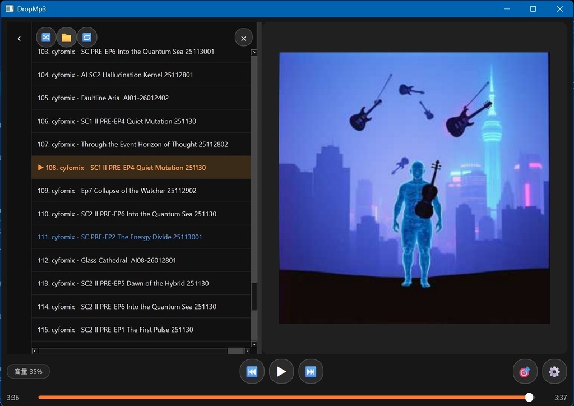Toggle repeat loop mode

87,38
